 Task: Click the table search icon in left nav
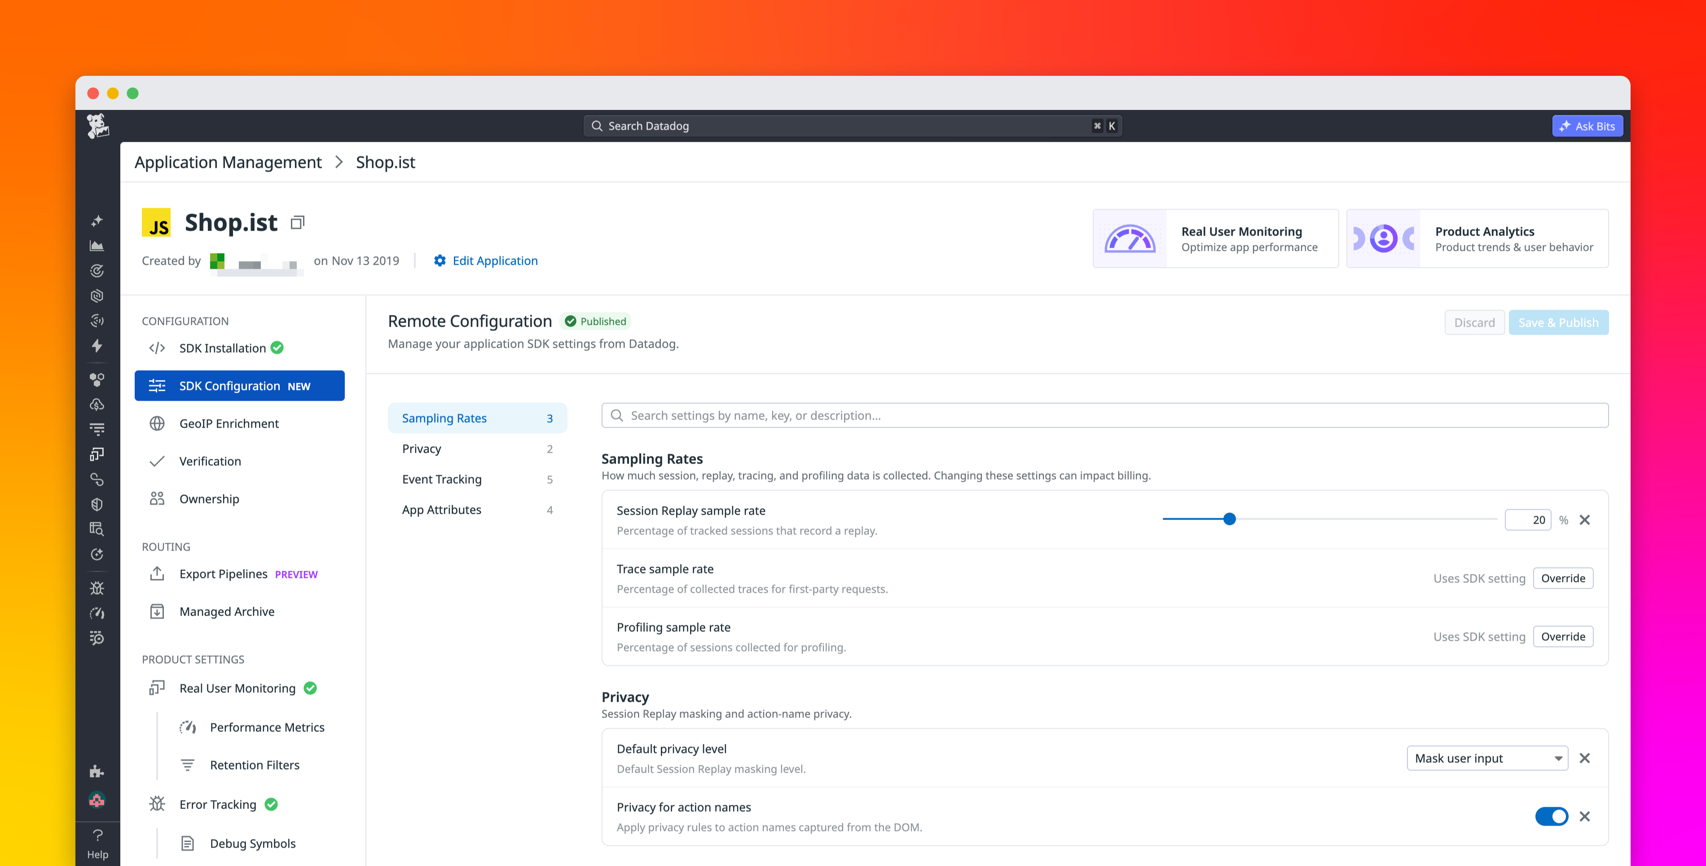(x=97, y=529)
